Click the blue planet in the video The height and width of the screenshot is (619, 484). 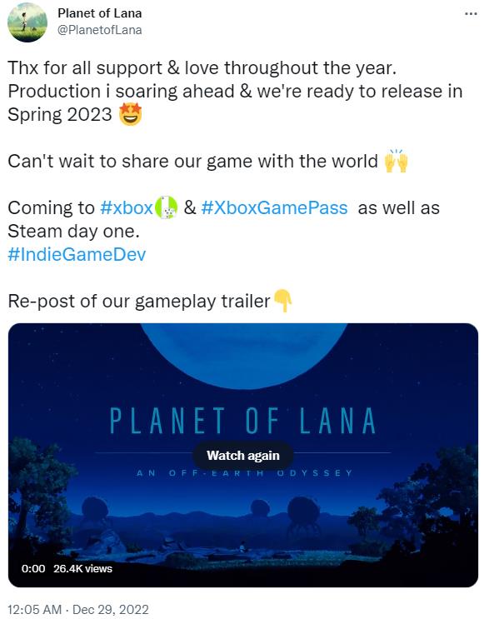pos(243,354)
